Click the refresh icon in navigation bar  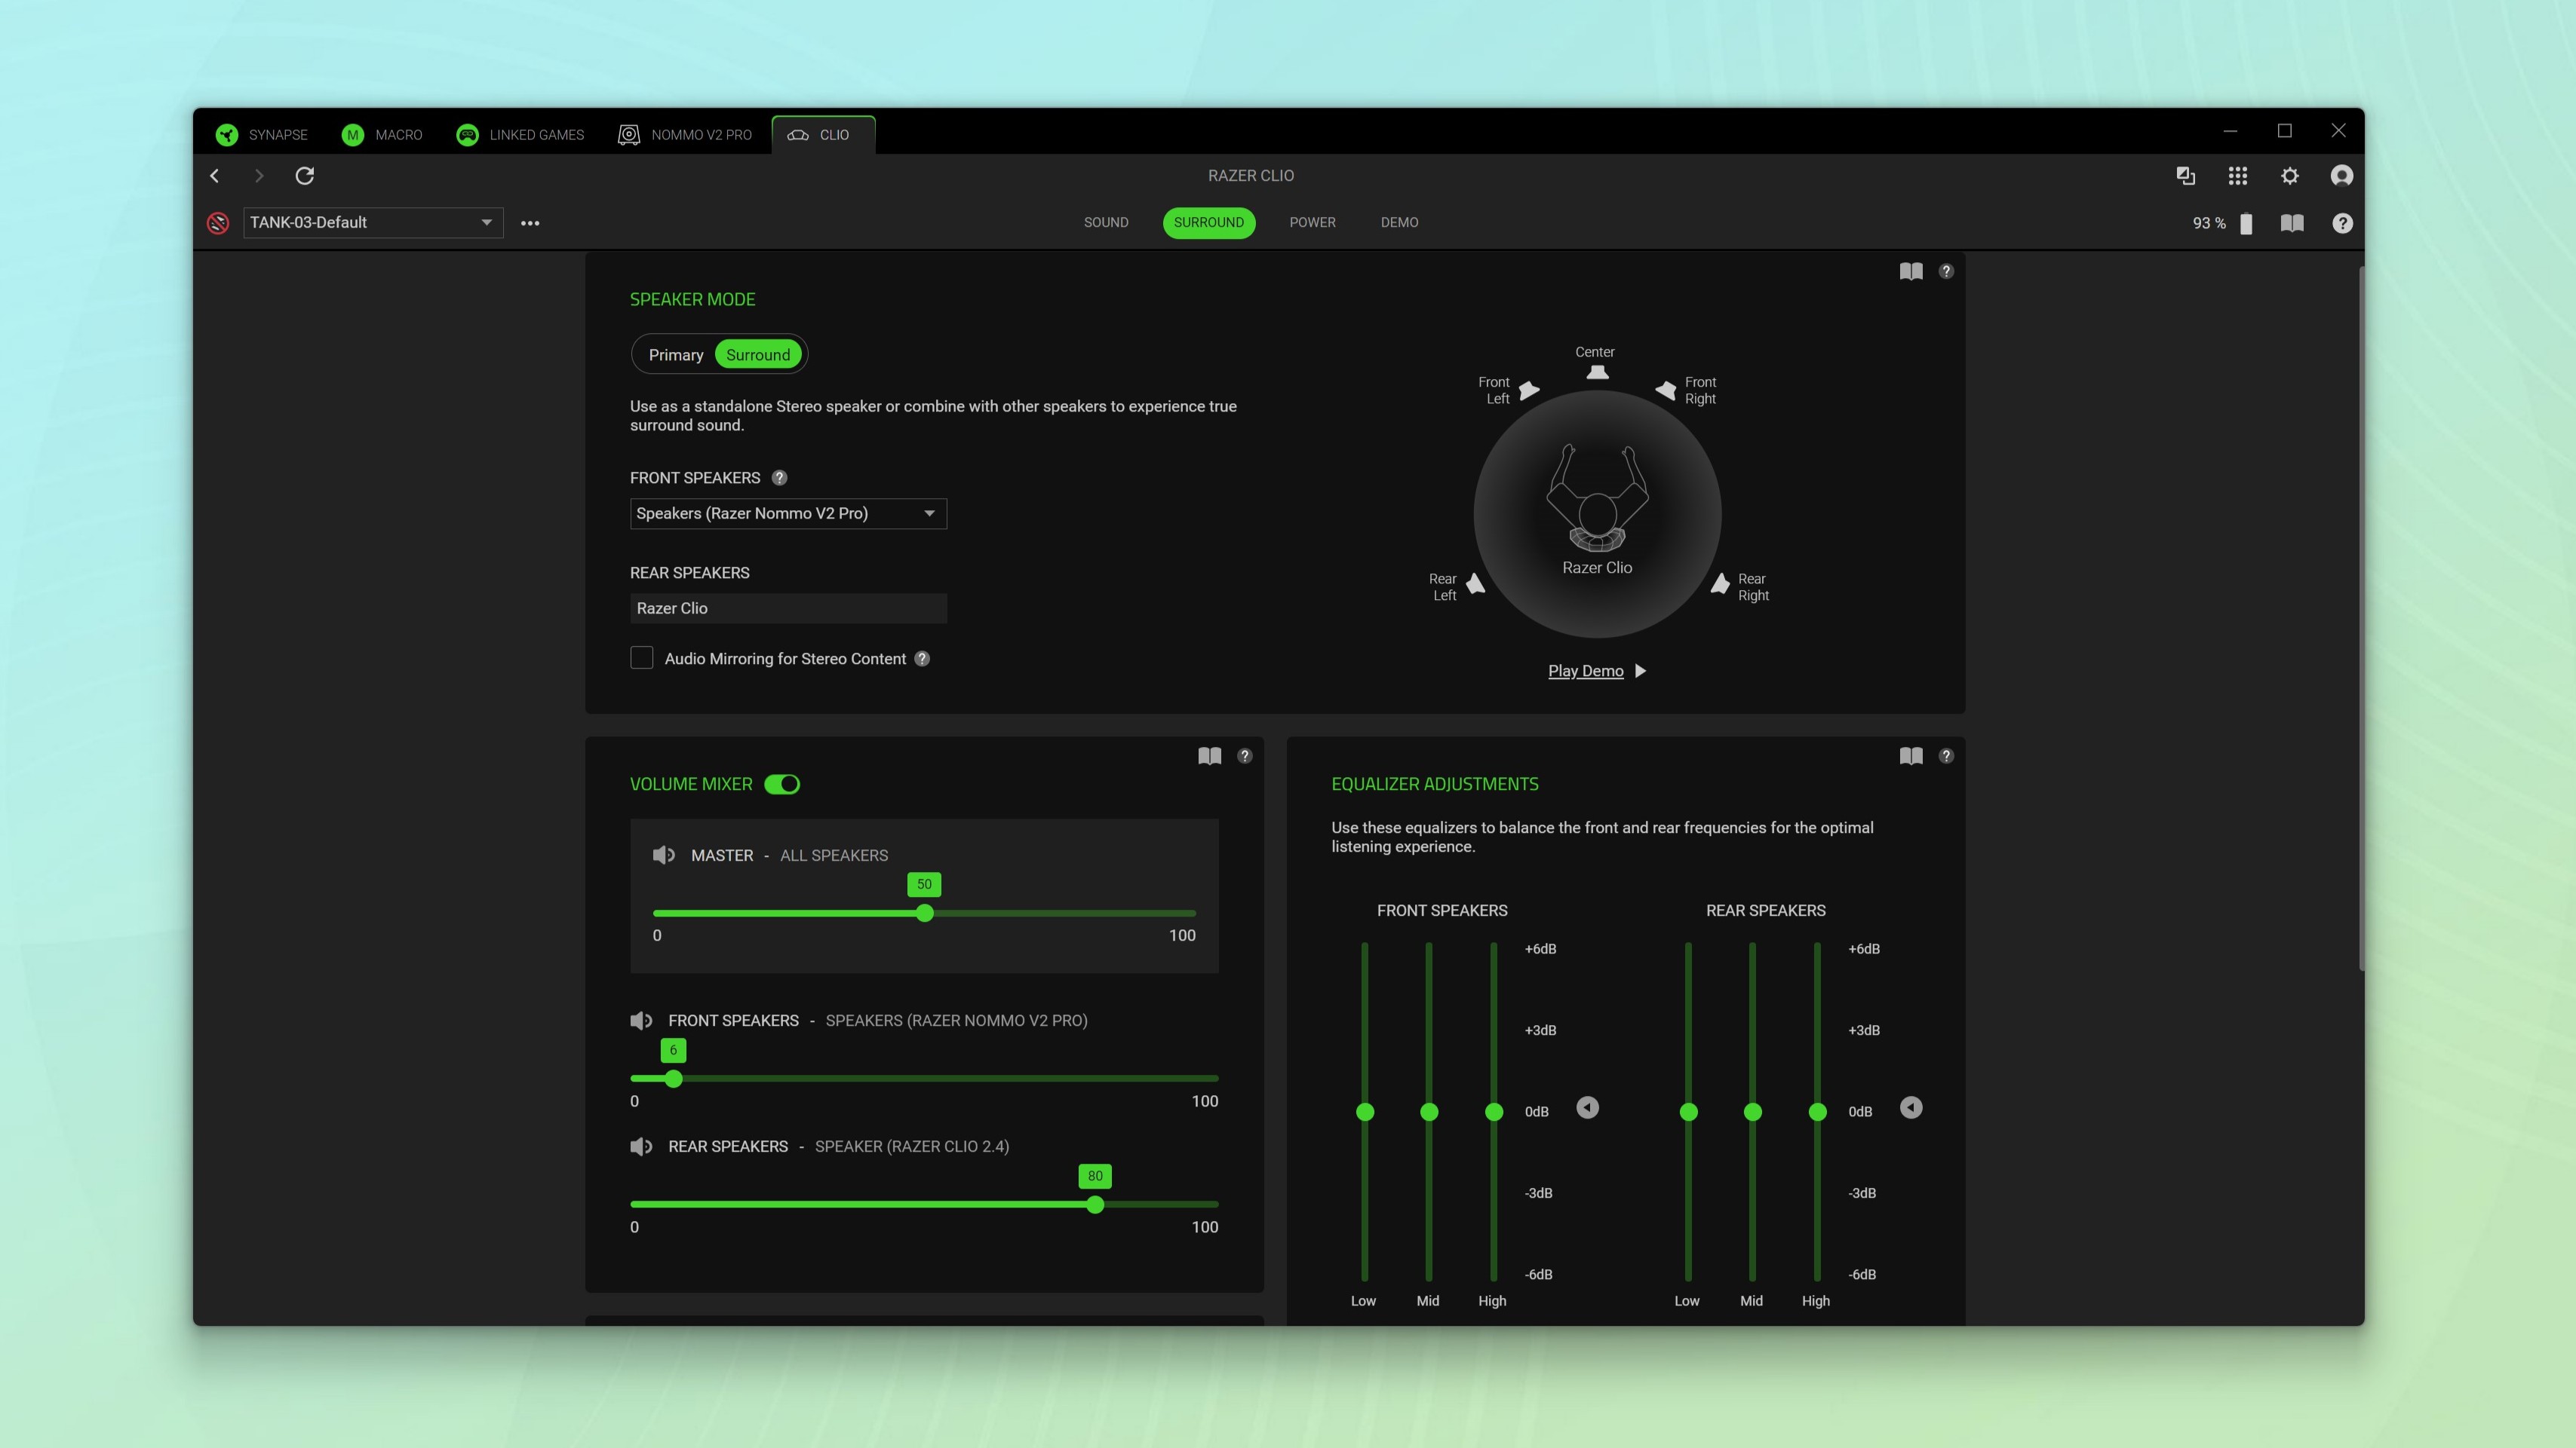click(x=305, y=176)
